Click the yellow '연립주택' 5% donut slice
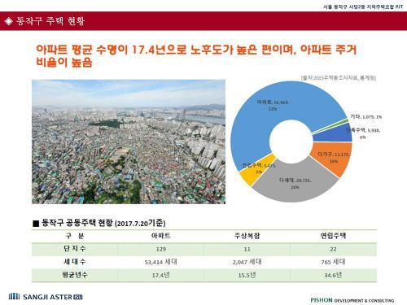This screenshot has height=305, width=407. [x=258, y=170]
